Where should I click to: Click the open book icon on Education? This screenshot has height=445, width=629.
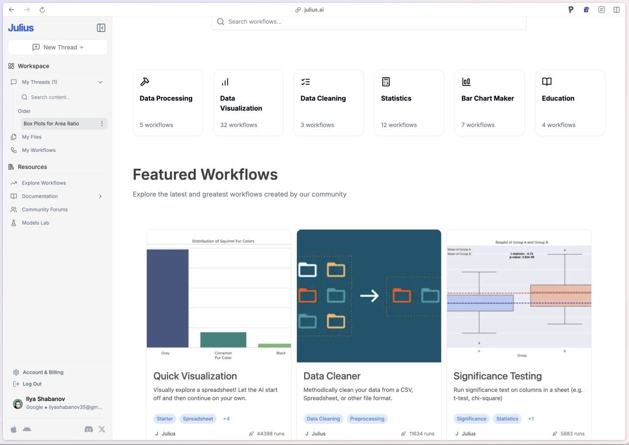[547, 82]
